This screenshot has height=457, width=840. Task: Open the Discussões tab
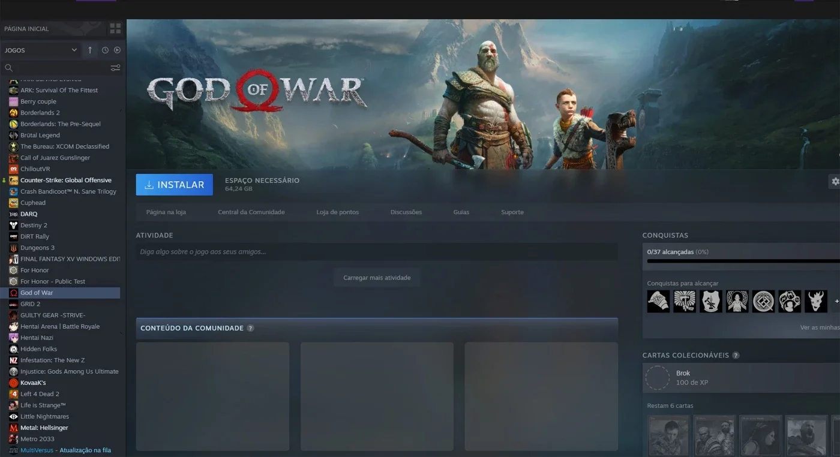(x=406, y=212)
